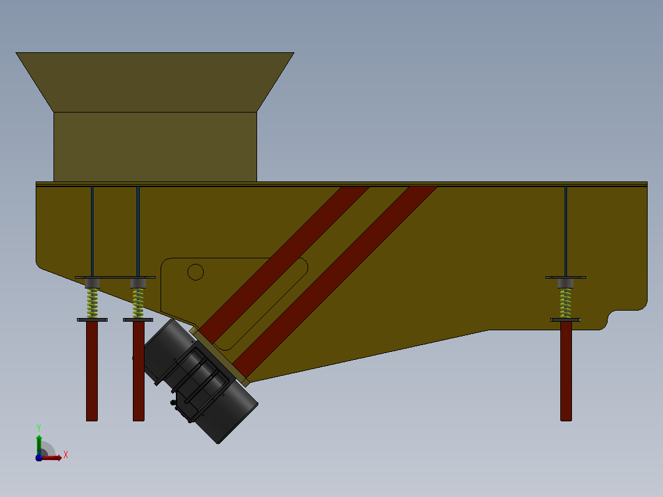Pick the black vibration motor housing
This screenshot has height=497, width=663.
tap(201, 381)
